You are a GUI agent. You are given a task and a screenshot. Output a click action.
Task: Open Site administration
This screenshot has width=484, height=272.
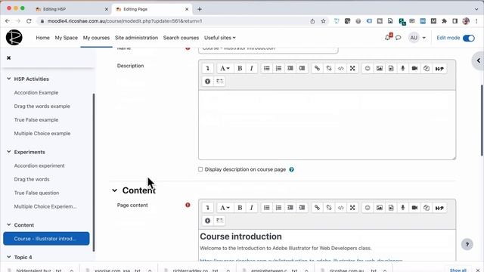click(x=136, y=38)
